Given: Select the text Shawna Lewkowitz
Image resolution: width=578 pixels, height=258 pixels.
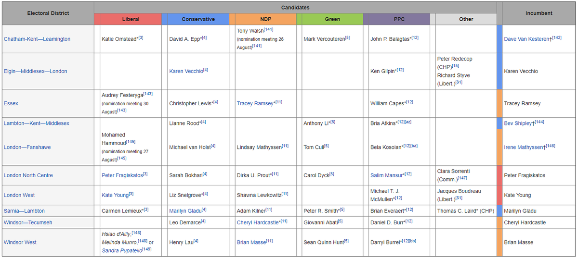Looking at the screenshot, I should [259, 195].
